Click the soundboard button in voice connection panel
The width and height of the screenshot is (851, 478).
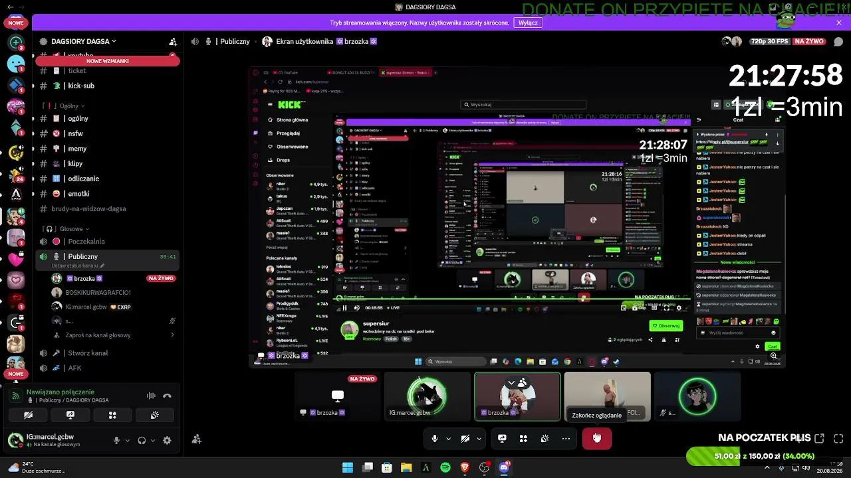(154, 415)
